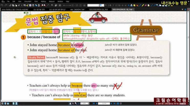Open the Form menu

click(x=36, y=2)
